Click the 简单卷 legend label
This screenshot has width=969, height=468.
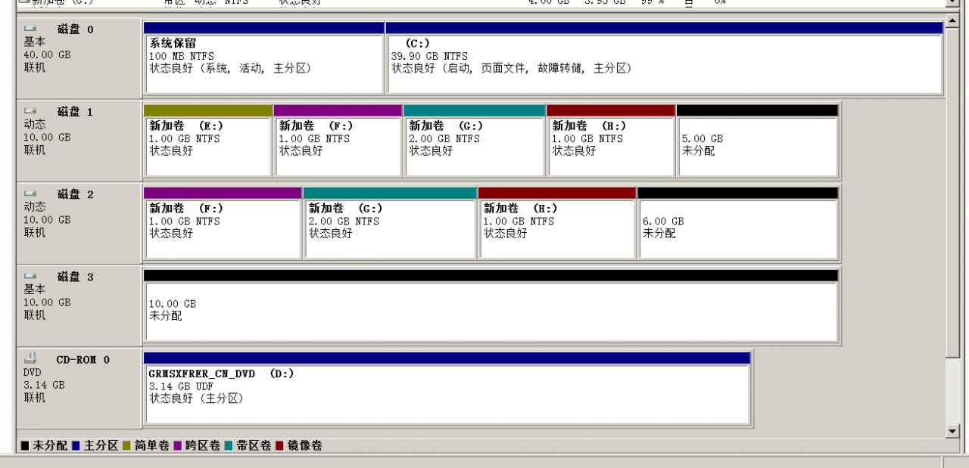pyautogui.click(x=151, y=446)
